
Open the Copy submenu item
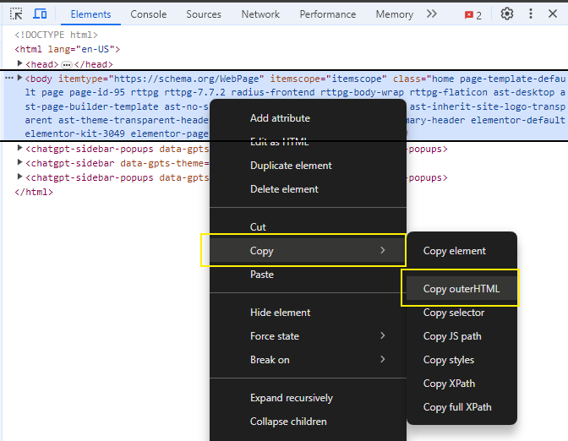coord(308,251)
